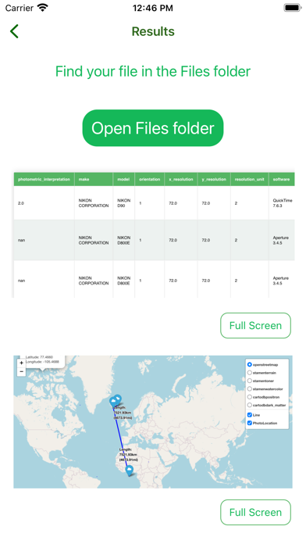The height and width of the screenshot is (544, 306).
Task: Click the Latitude 77.4660 readout
Action: 39,357
